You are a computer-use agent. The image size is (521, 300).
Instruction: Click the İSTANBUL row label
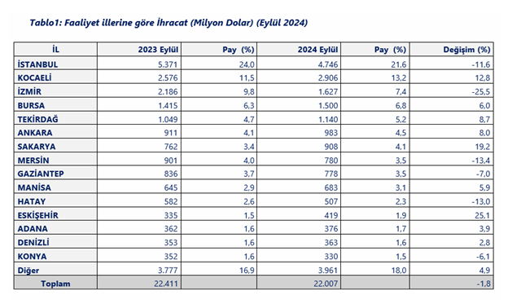coord(37,64)
